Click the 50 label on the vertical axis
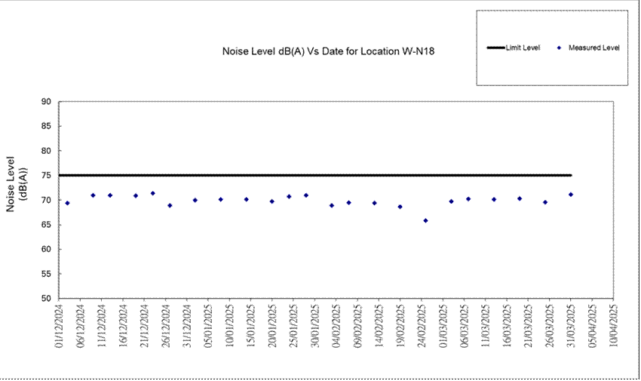The image size is (641, 381). point(45,299)
